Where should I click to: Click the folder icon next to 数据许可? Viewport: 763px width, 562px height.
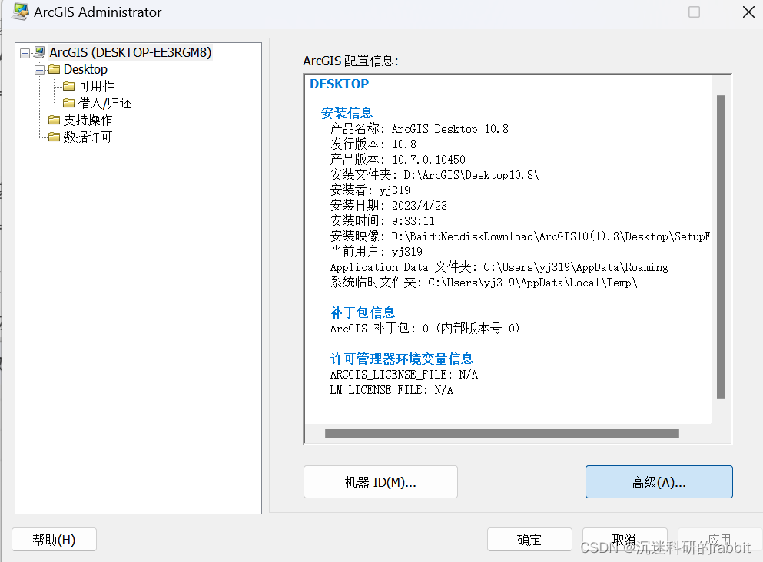click(x=54, y=137)
